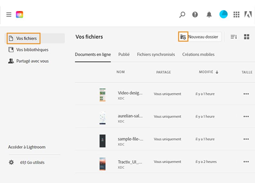The image size is (255, 183).
Task: Switch to the 'Créations mobiles' tab
Action: (198, 54)
